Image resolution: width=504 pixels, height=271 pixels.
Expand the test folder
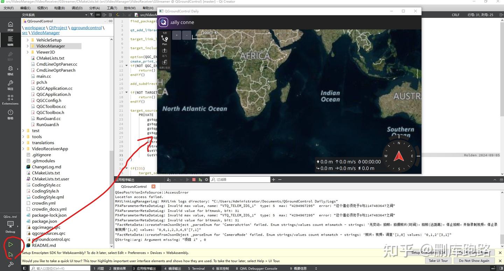point(23,131)
